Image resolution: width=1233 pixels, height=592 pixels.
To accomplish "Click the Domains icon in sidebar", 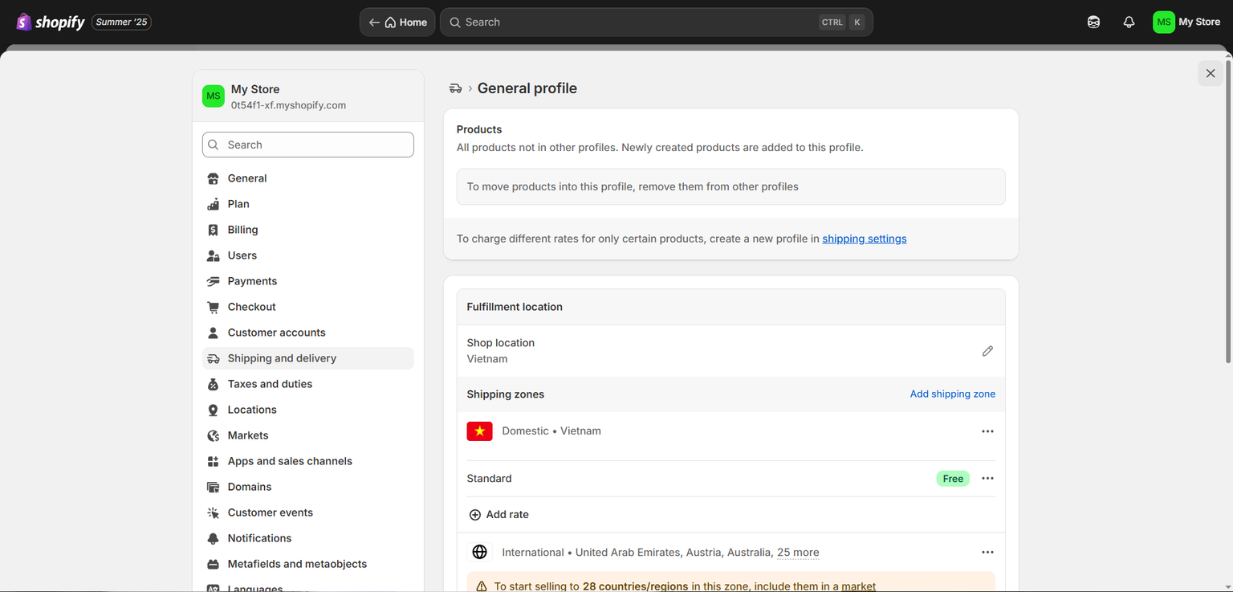I will tap(213, 487).
